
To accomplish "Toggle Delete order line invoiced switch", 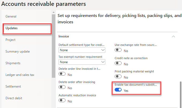I will pos(62,75).
